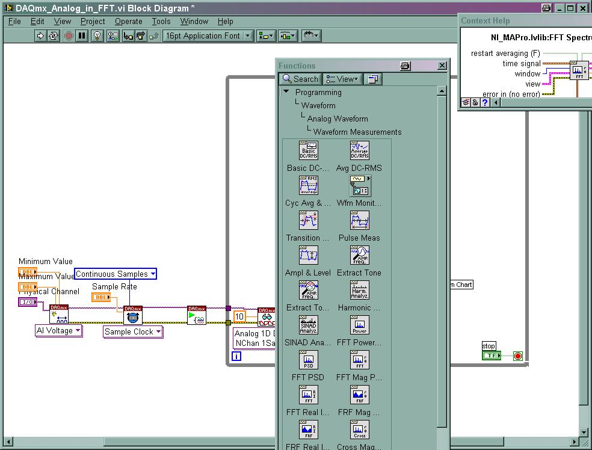
Task: Select the FRF Mag Phase VI icon
Action: (359, 395)
